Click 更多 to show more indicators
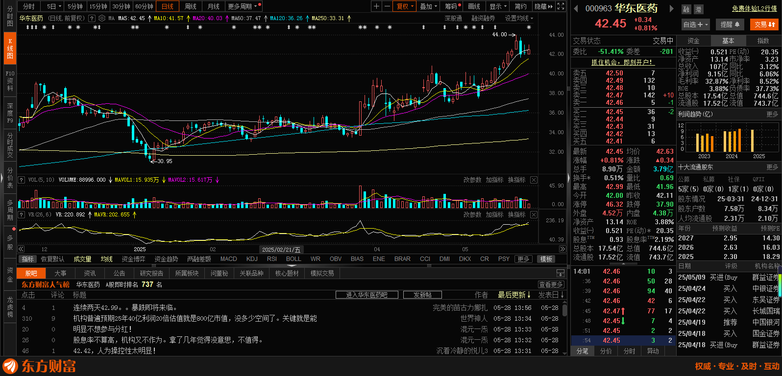 click(x=524, y=259)
